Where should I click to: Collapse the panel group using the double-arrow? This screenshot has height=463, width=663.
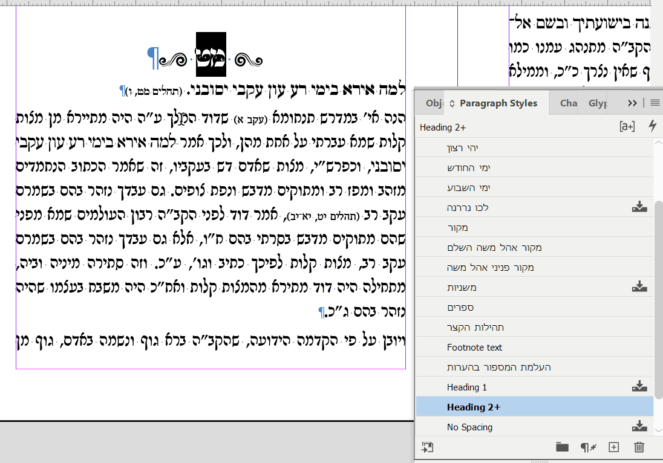[632, 103]
